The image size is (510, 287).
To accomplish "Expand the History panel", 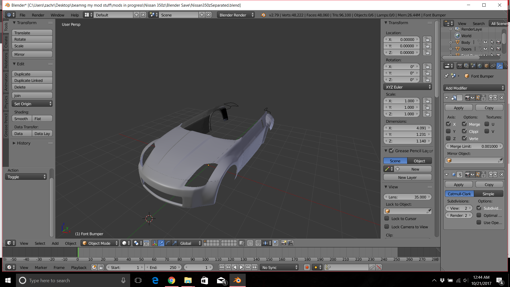I will [23, 143].
